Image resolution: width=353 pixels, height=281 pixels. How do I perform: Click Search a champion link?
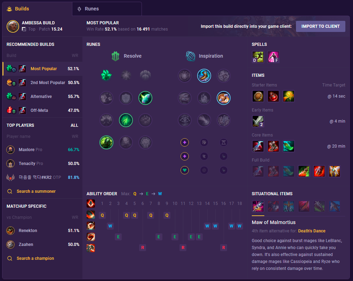(x=35, y=258)
